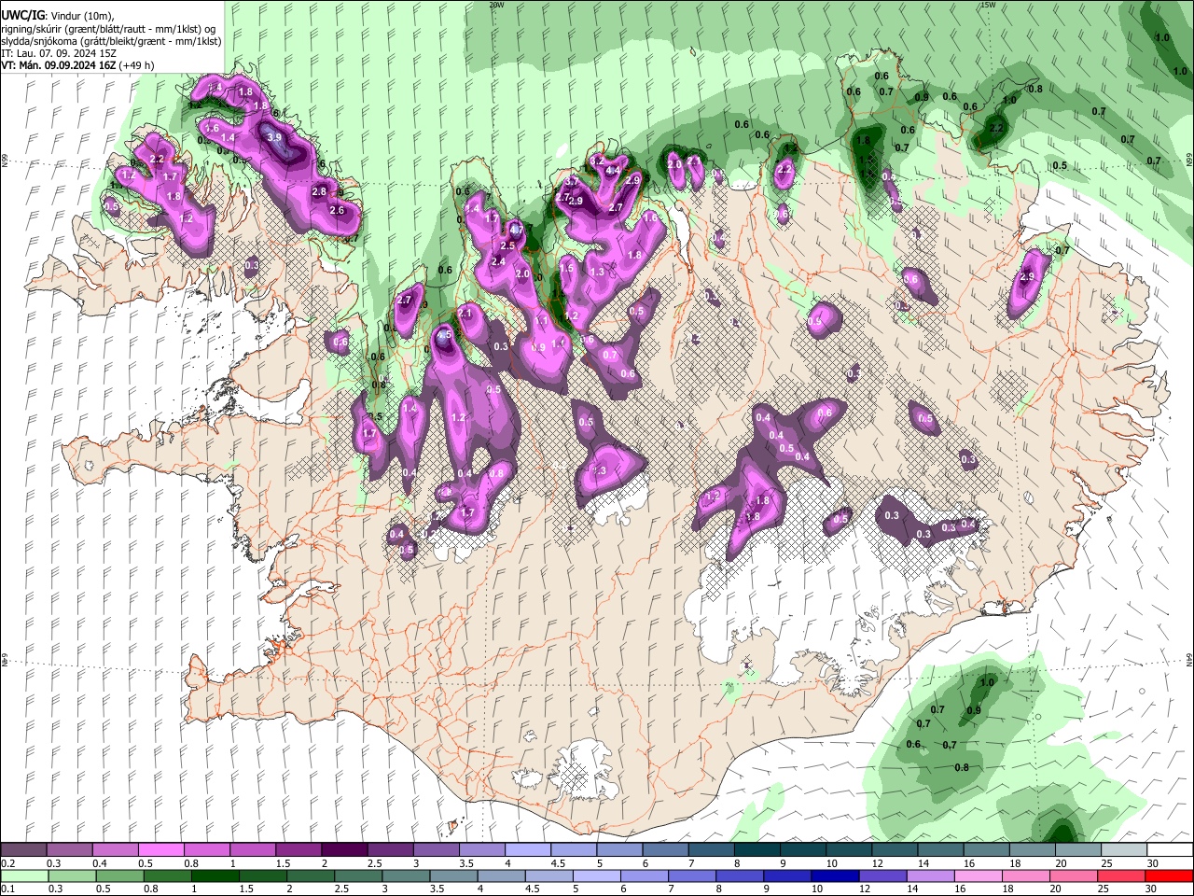Select the 4.5 snowfall value on the map

point(445,334)
